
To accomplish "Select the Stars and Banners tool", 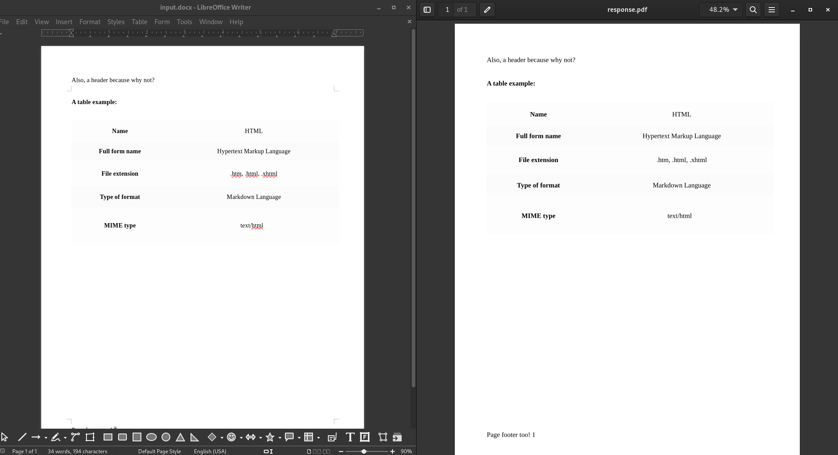I will click(270, 437).
